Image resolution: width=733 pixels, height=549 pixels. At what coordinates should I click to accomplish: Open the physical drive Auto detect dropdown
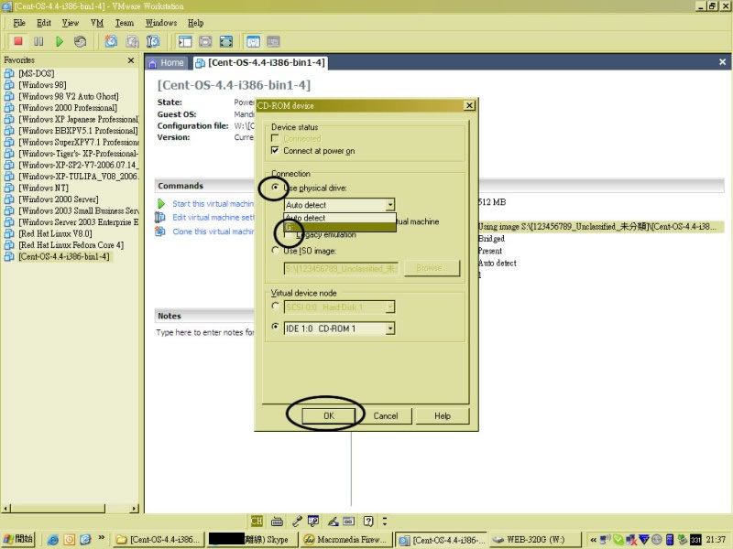(x=390, y=204)
